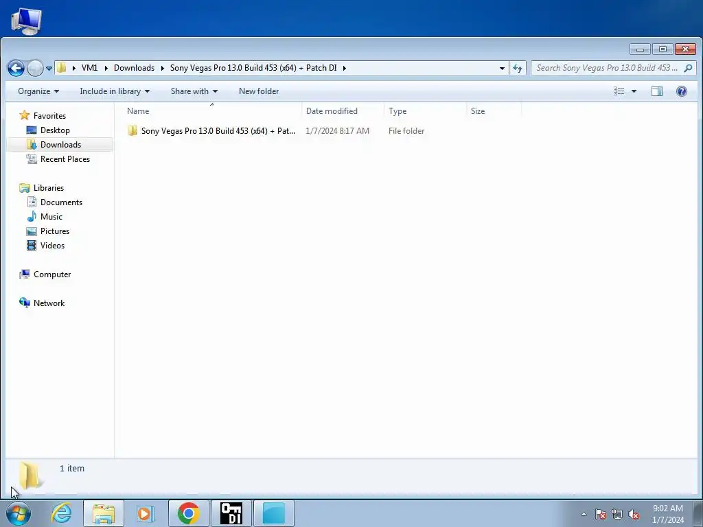
Task: Open Windows Media Player from taskbar
Action: 146,513
